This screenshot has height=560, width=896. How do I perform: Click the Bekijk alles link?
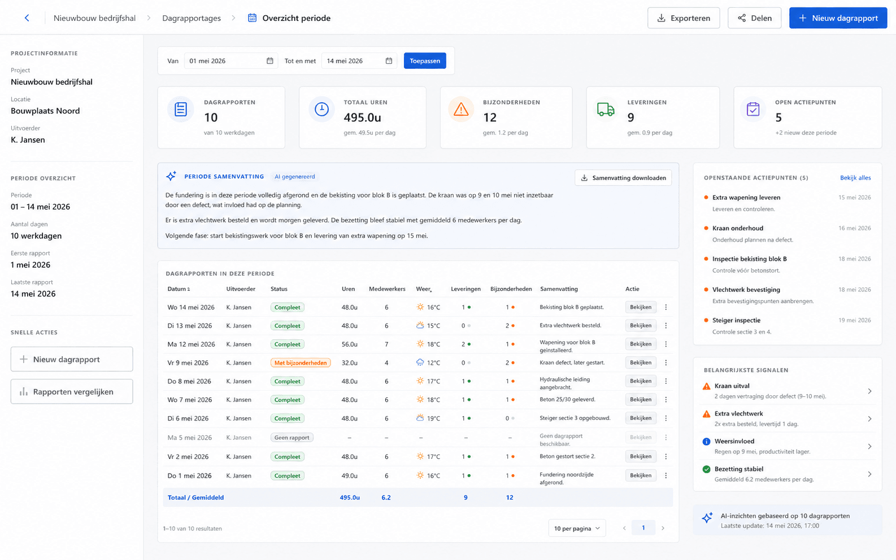pos(855,178)
